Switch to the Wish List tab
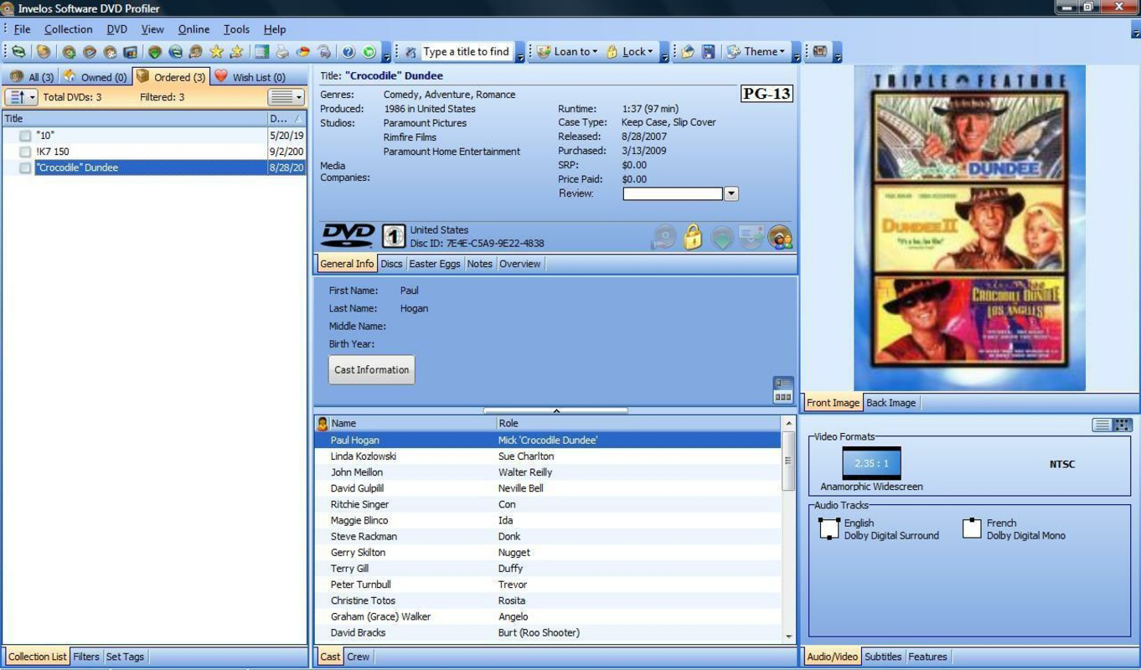The width and height of the screenshot is (1141, 670). 249,77
